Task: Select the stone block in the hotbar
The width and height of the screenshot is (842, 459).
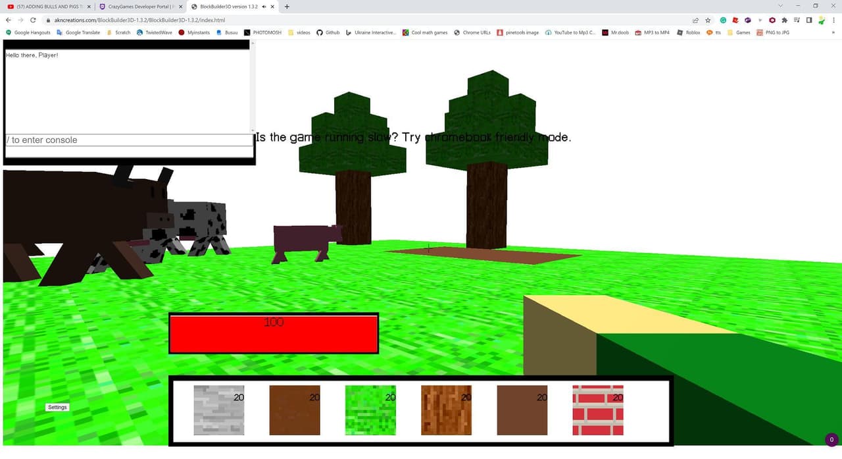Action: pos(219,410)
